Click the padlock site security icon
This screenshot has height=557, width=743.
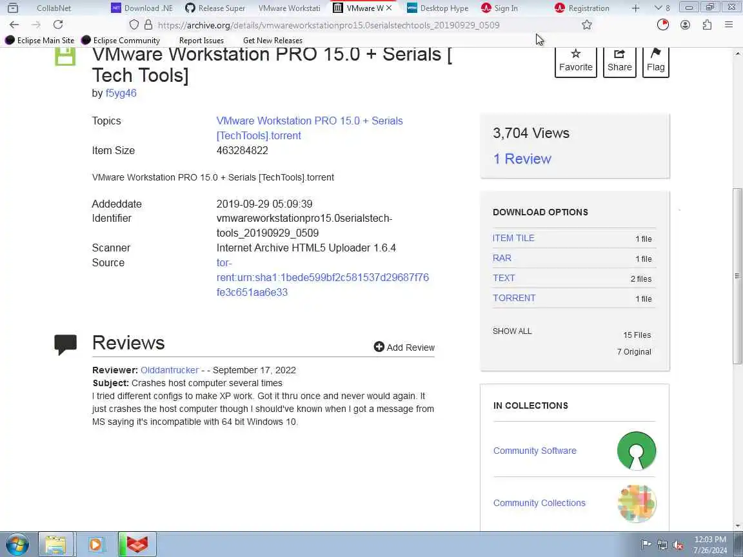[x=148, y=24]
